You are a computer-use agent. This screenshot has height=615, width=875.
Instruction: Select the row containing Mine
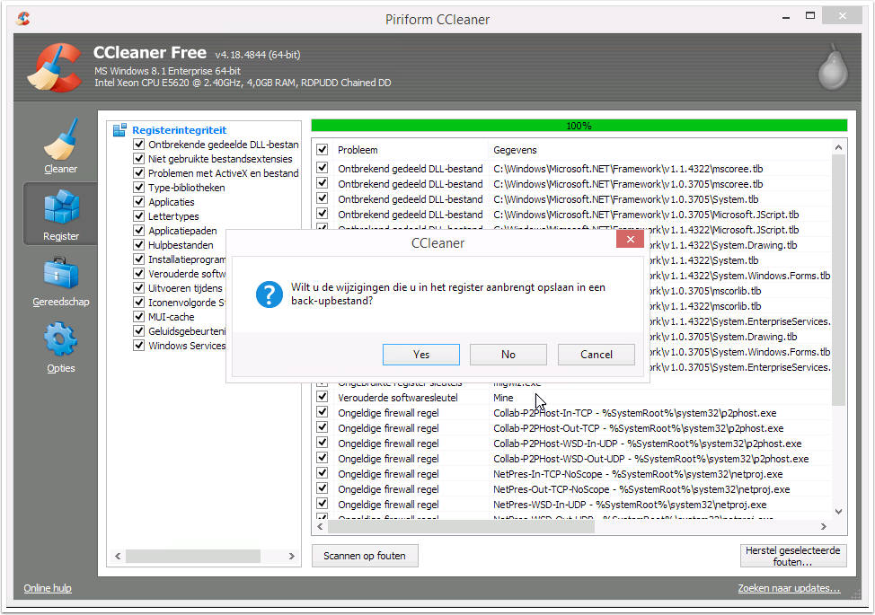(x=573, y=398)
